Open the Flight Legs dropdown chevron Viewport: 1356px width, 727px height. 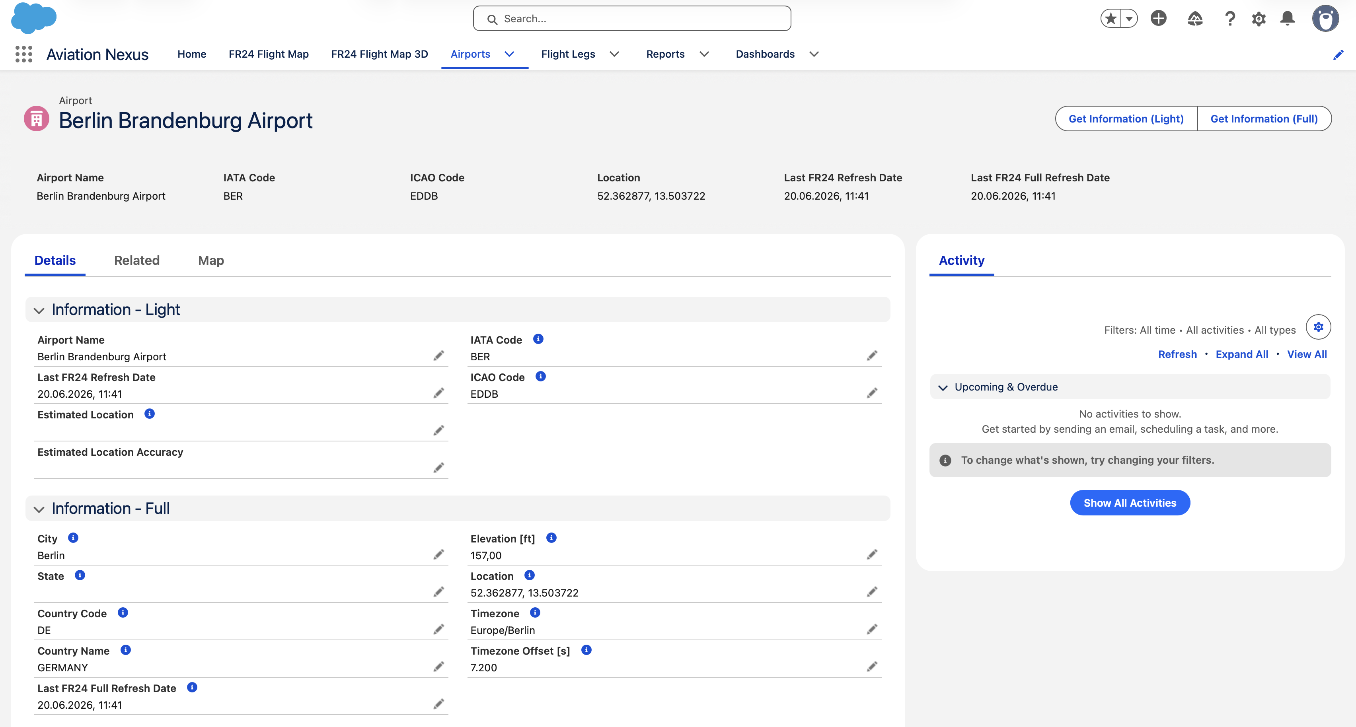[x=614, y=54]
